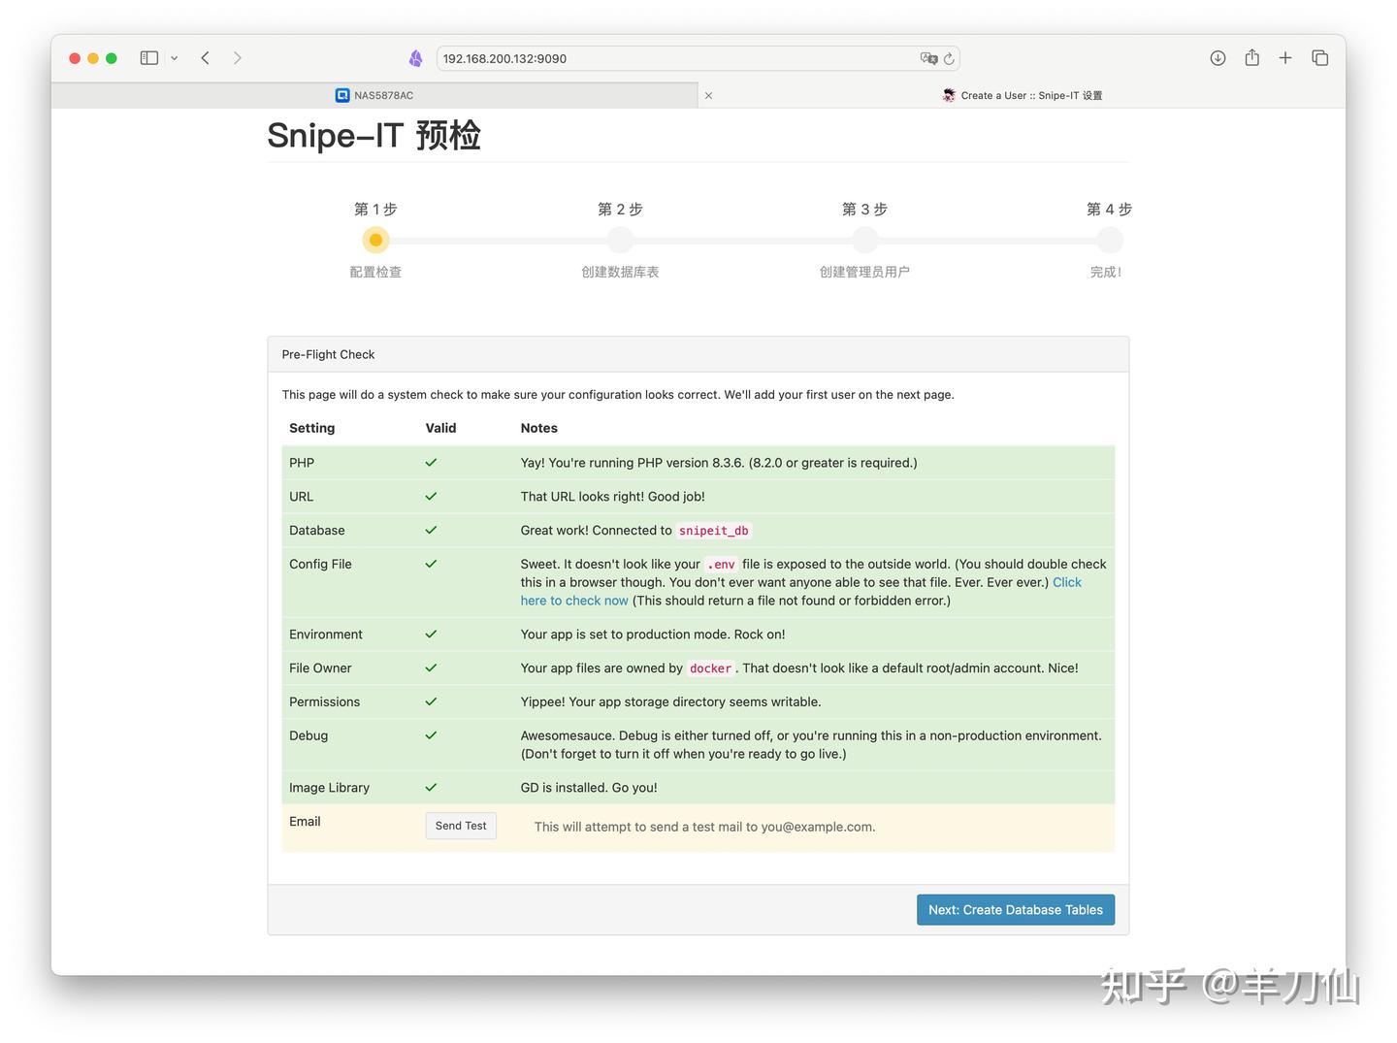Screen dimensions: 1397x1043
Task: Click Next: Create Database Tables
Action: click(1015, 909)
